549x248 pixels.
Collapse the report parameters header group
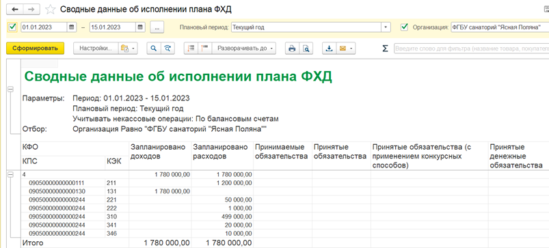pos(10,90)
